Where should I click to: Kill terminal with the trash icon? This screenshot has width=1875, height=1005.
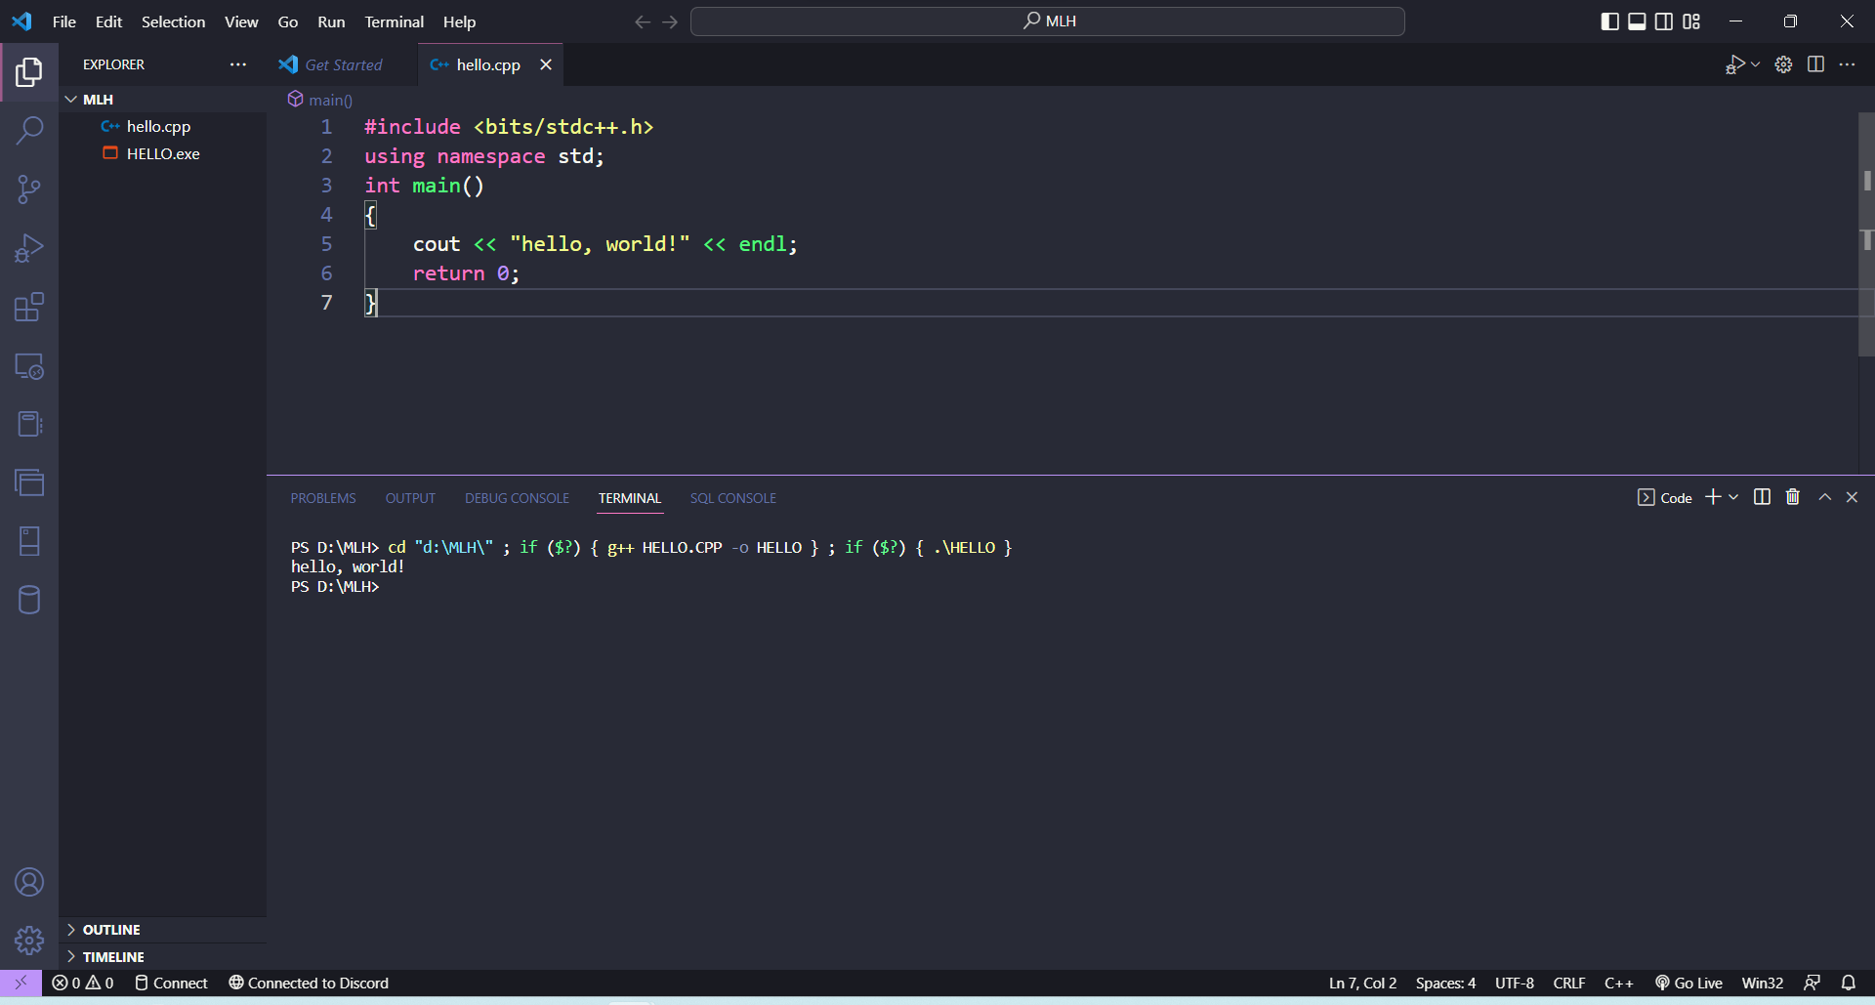click(x=1793, y=497)
